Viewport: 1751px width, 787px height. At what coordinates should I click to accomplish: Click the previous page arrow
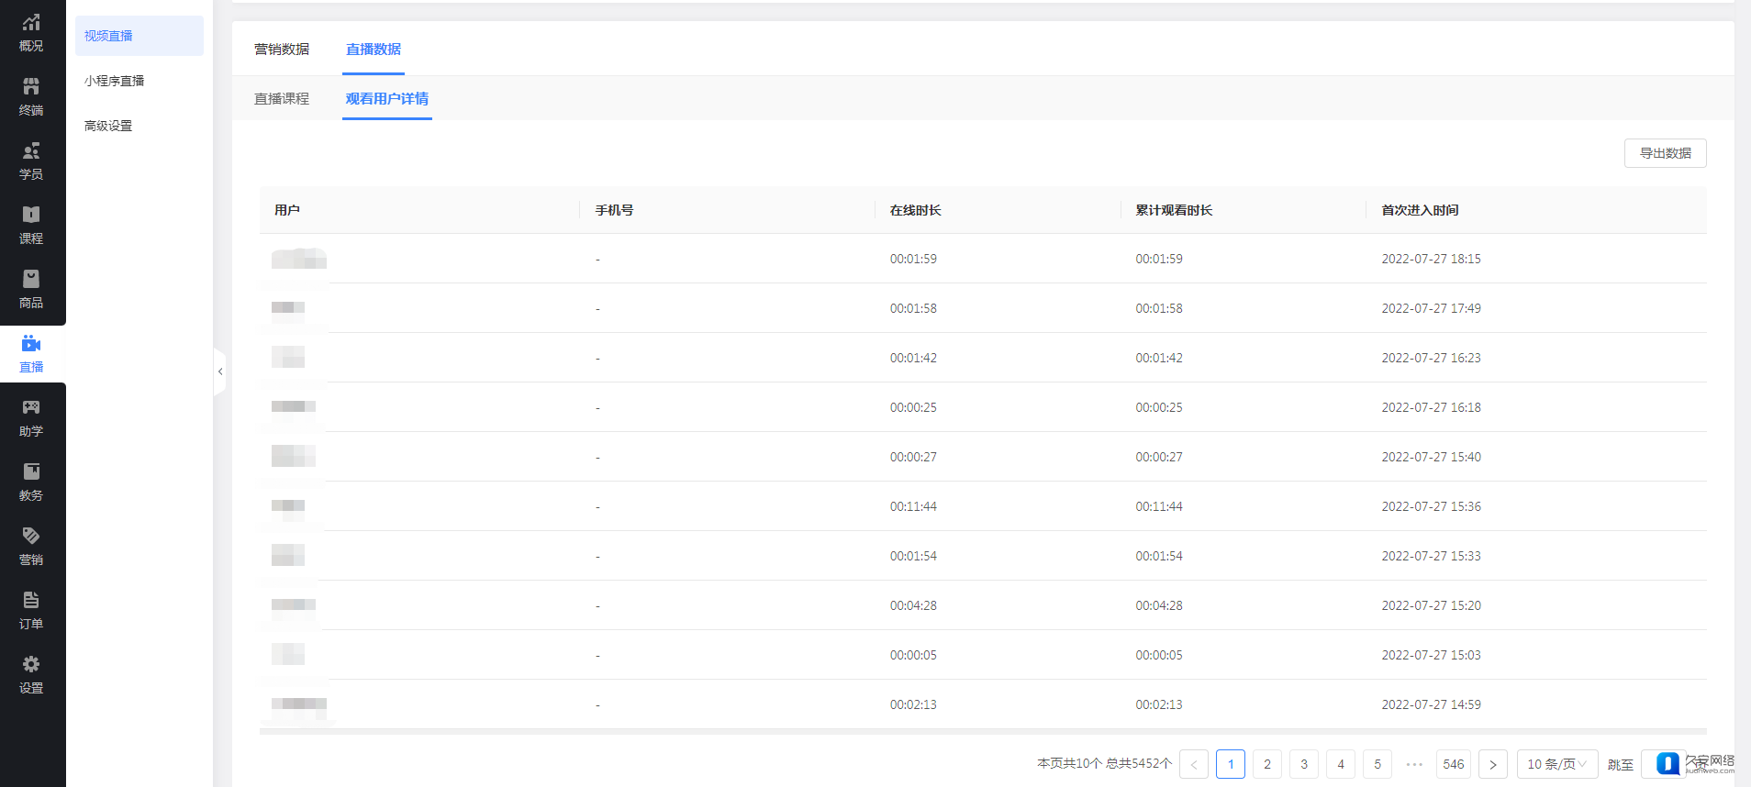coord(1194,764)
